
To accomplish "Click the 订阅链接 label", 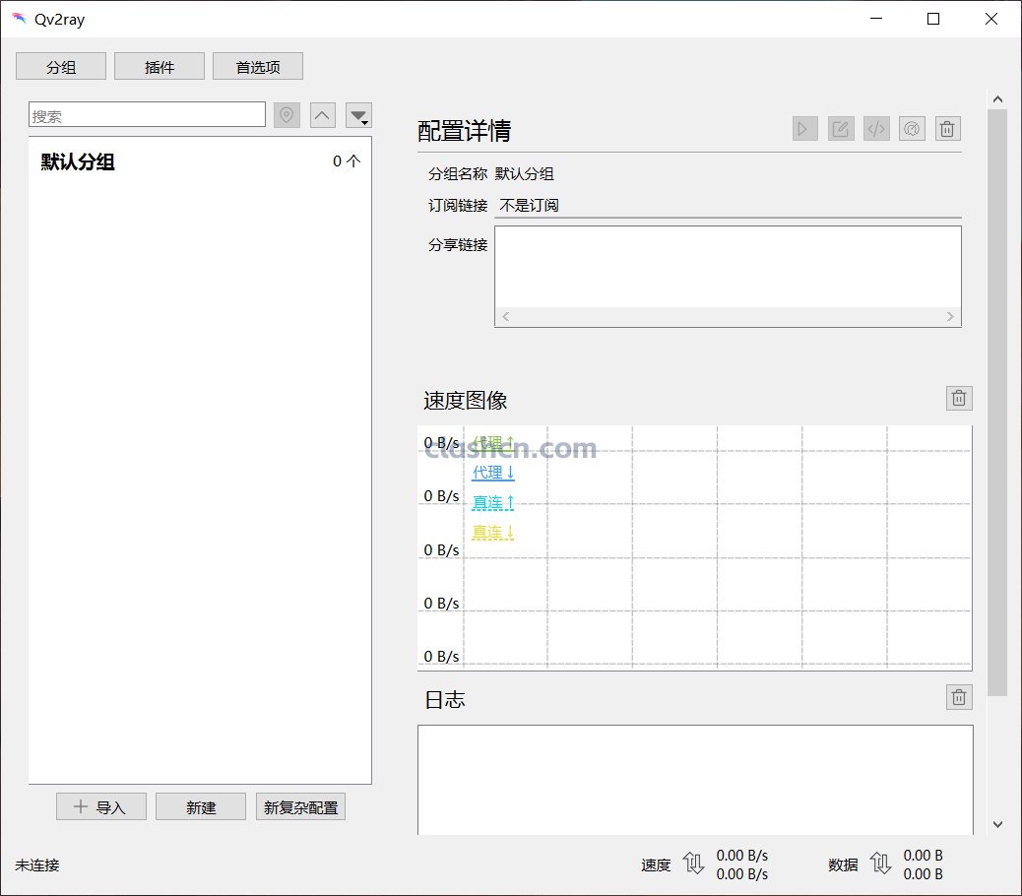I will tap(458, 205).
